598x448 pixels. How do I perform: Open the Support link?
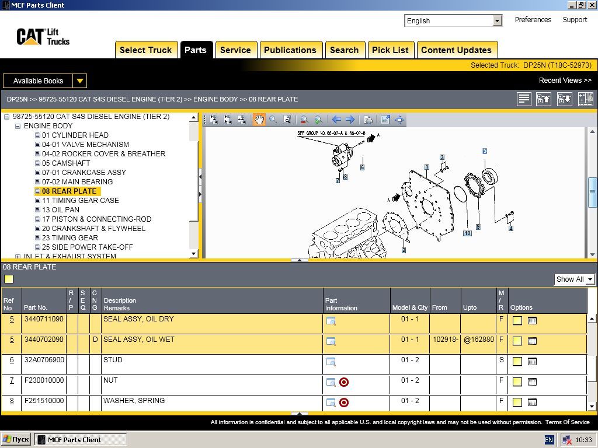click(575, 20)
